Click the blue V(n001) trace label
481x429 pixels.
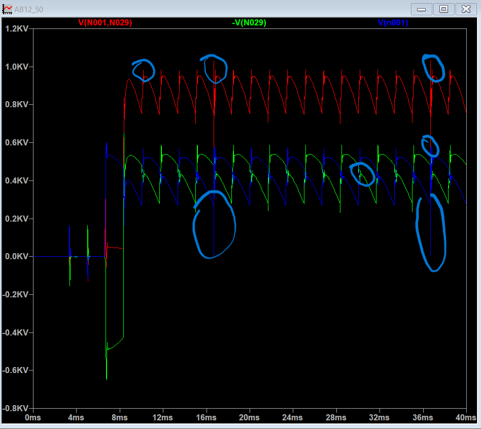(393, 23)
